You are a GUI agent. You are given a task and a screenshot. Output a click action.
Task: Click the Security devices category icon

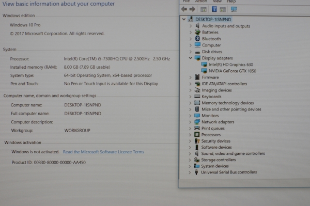point(197,141)
